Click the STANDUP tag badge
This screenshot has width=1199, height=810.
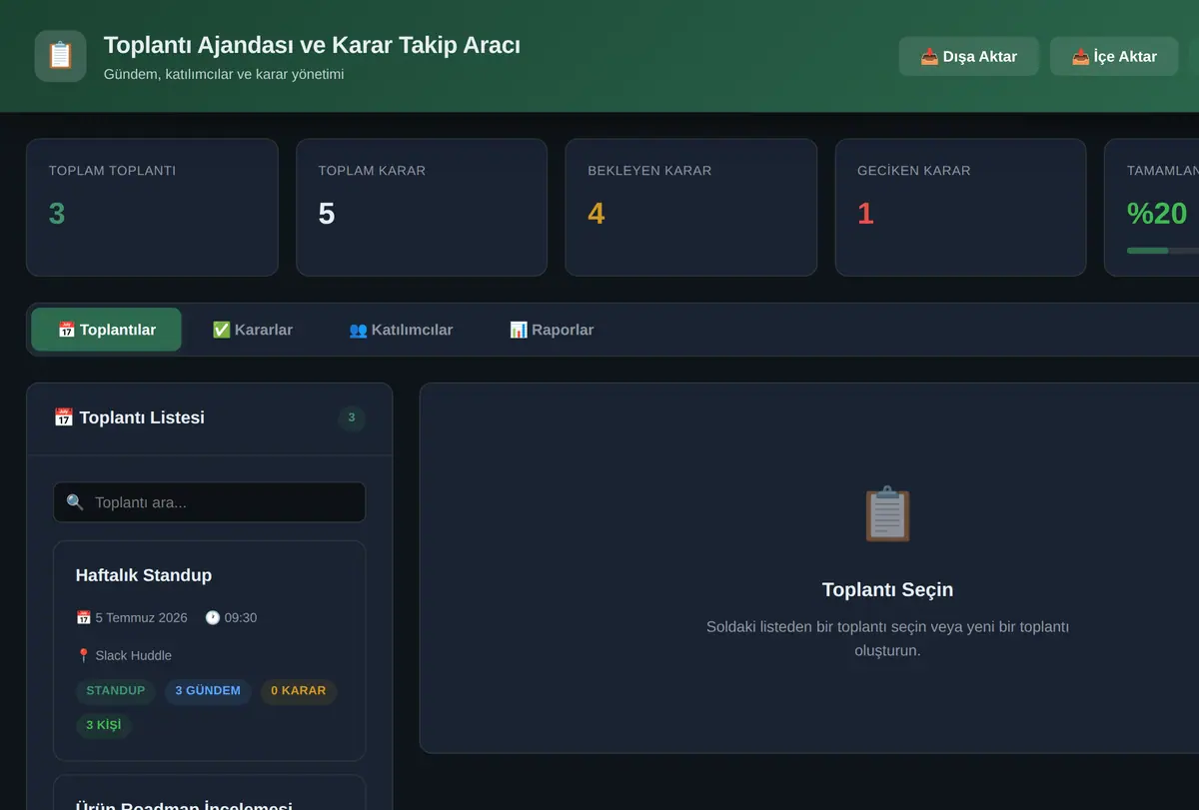115,691
